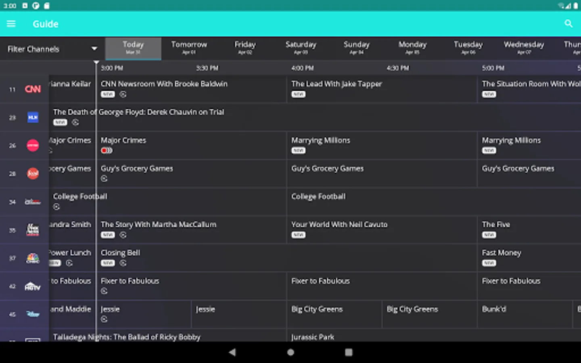Switch to the Friday tab

tap(245, 48)
